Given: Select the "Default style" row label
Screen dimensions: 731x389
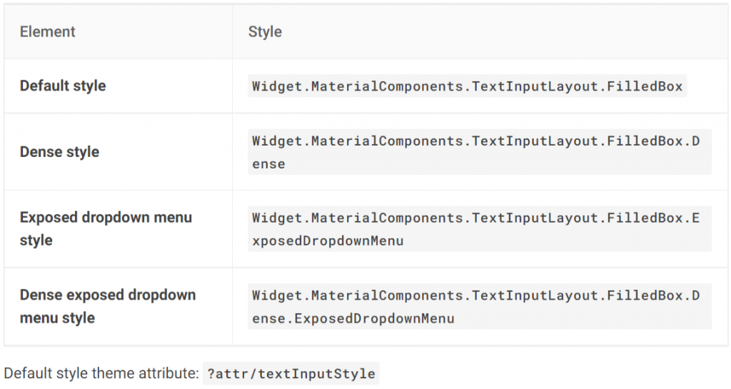Looking at the screenshot, I should [x=63, y=86].
